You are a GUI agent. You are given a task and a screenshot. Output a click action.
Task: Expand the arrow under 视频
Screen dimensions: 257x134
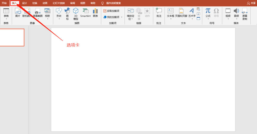228,19
